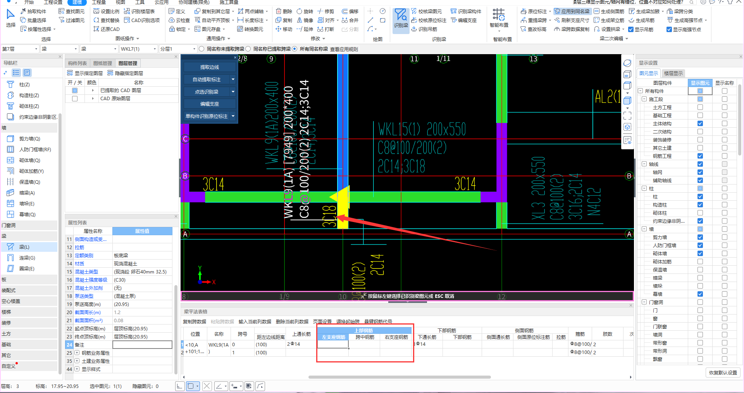The width and height of the screenshot is (744, 393).
Task: Click 复制跨数据 in beam table
Action: 195,321
